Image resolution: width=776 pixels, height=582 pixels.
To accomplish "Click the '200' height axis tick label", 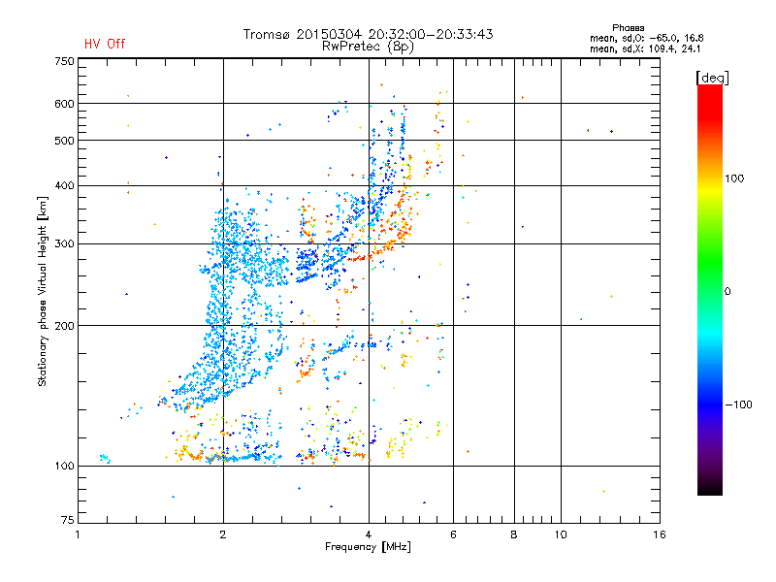I will click(64, 326).
